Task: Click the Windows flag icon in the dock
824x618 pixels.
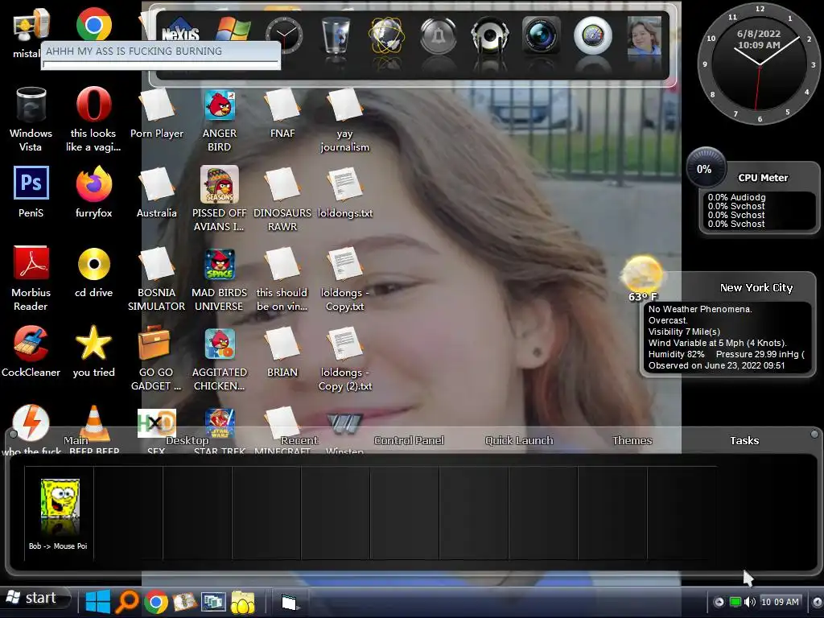Action: point(233,29)
